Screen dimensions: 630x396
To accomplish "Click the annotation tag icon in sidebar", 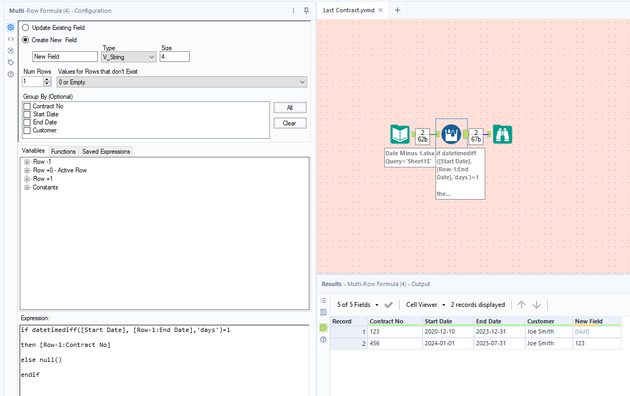I will pyautogui.click(x=11, y=62).
